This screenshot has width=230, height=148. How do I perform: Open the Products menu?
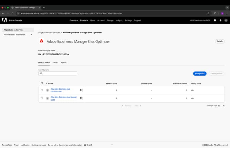pos(84,20)
